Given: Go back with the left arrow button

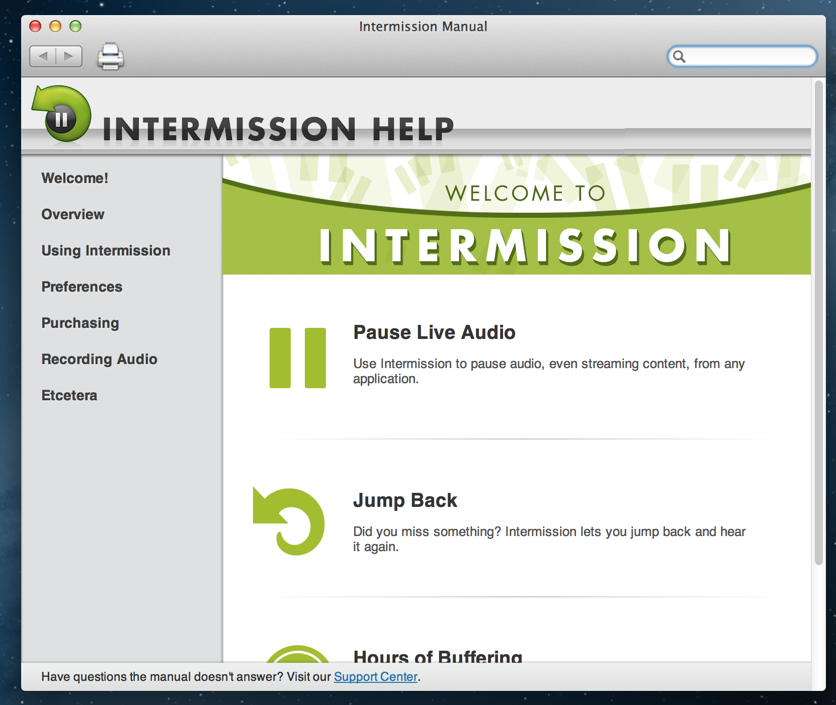Looking at the screenshot, I should click(43, 56).
